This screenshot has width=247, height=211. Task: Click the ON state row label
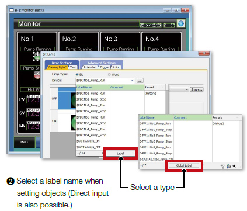coord(54,121)
